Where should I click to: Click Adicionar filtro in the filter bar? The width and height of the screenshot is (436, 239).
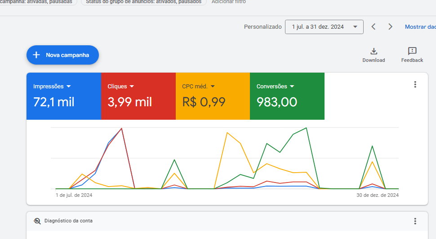228,2
